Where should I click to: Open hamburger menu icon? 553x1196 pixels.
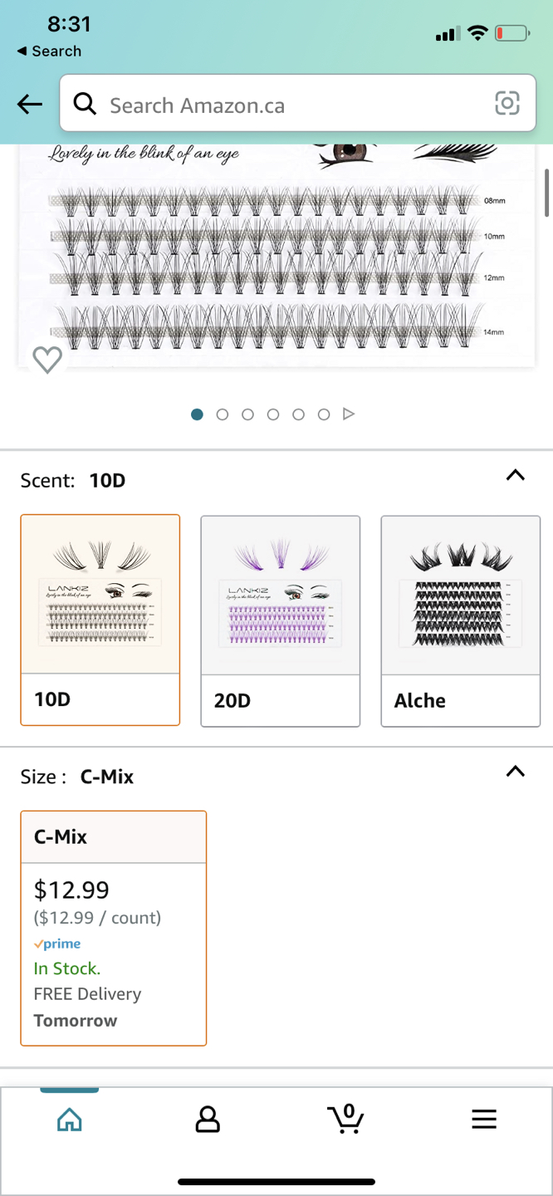[484, 1120]
